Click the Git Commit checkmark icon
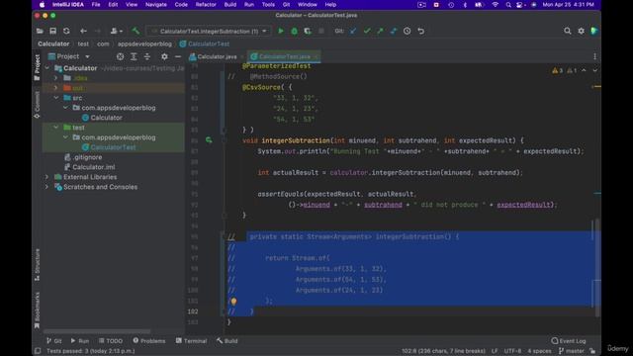633x356 pixels. pyautogui.click(x=367, y=31)
